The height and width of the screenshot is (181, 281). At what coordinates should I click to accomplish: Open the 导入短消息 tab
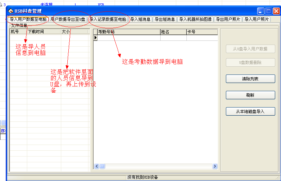(x=140, y=19)
